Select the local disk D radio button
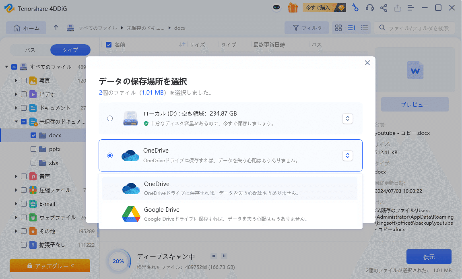 110,118
